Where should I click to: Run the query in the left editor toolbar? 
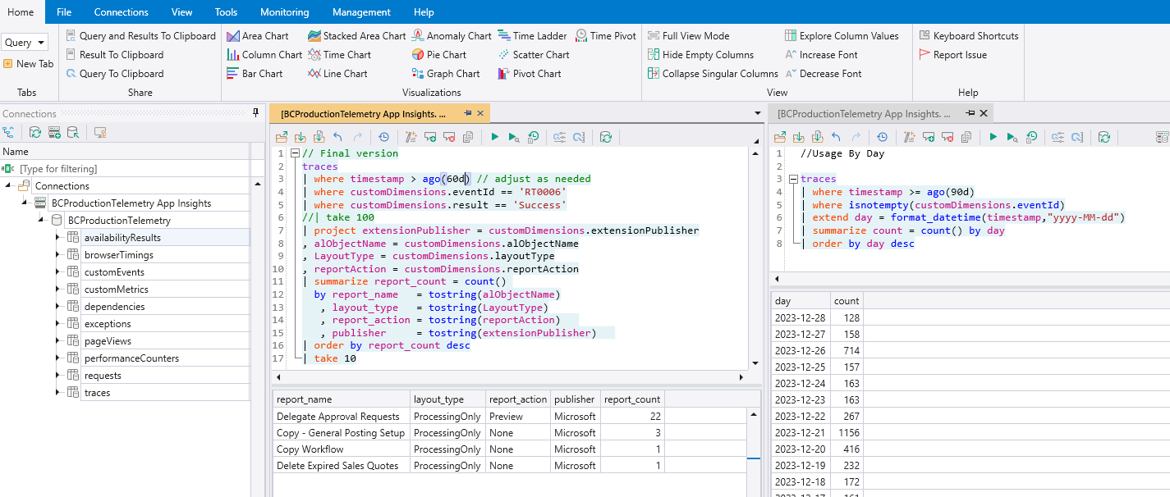(x=494, y=137)
